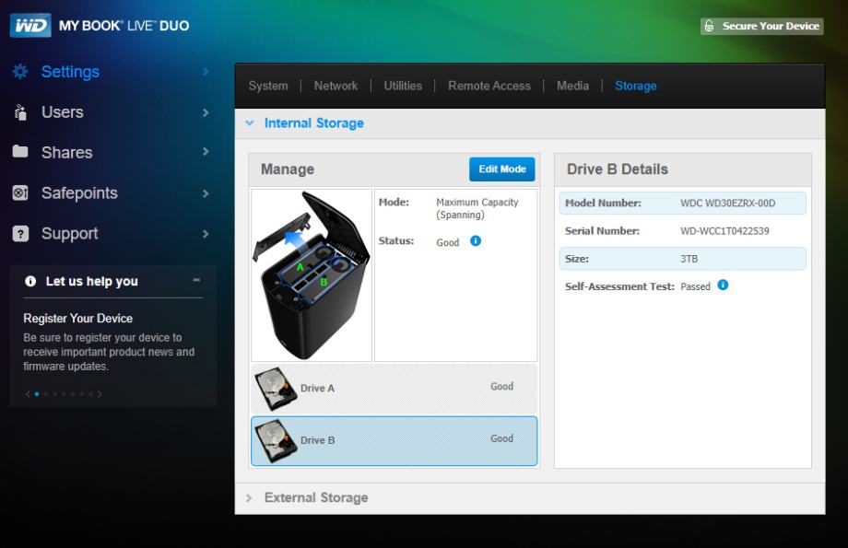Open the Storage tab
The width and height of the screenshot is (848, 548).
[x=635, y=86]
